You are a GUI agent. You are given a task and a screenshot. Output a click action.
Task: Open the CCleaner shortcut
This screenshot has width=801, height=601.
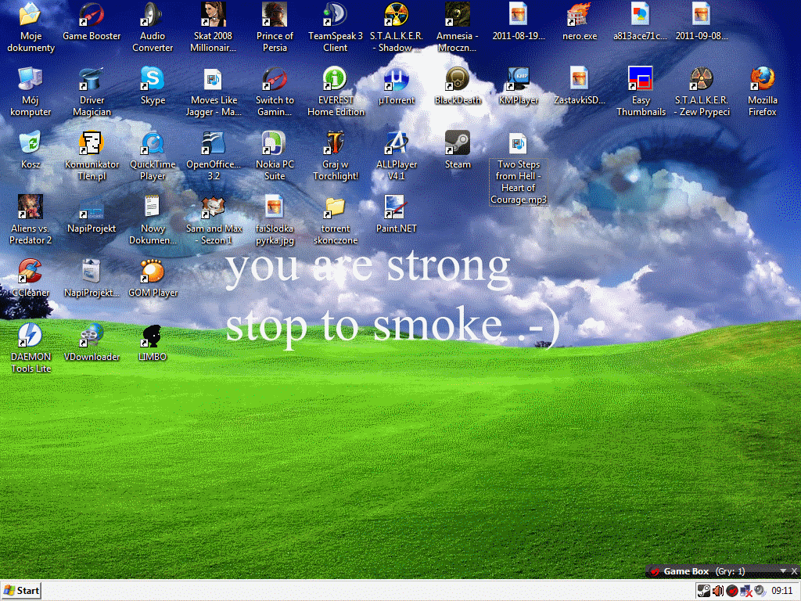tap(31, 272)
